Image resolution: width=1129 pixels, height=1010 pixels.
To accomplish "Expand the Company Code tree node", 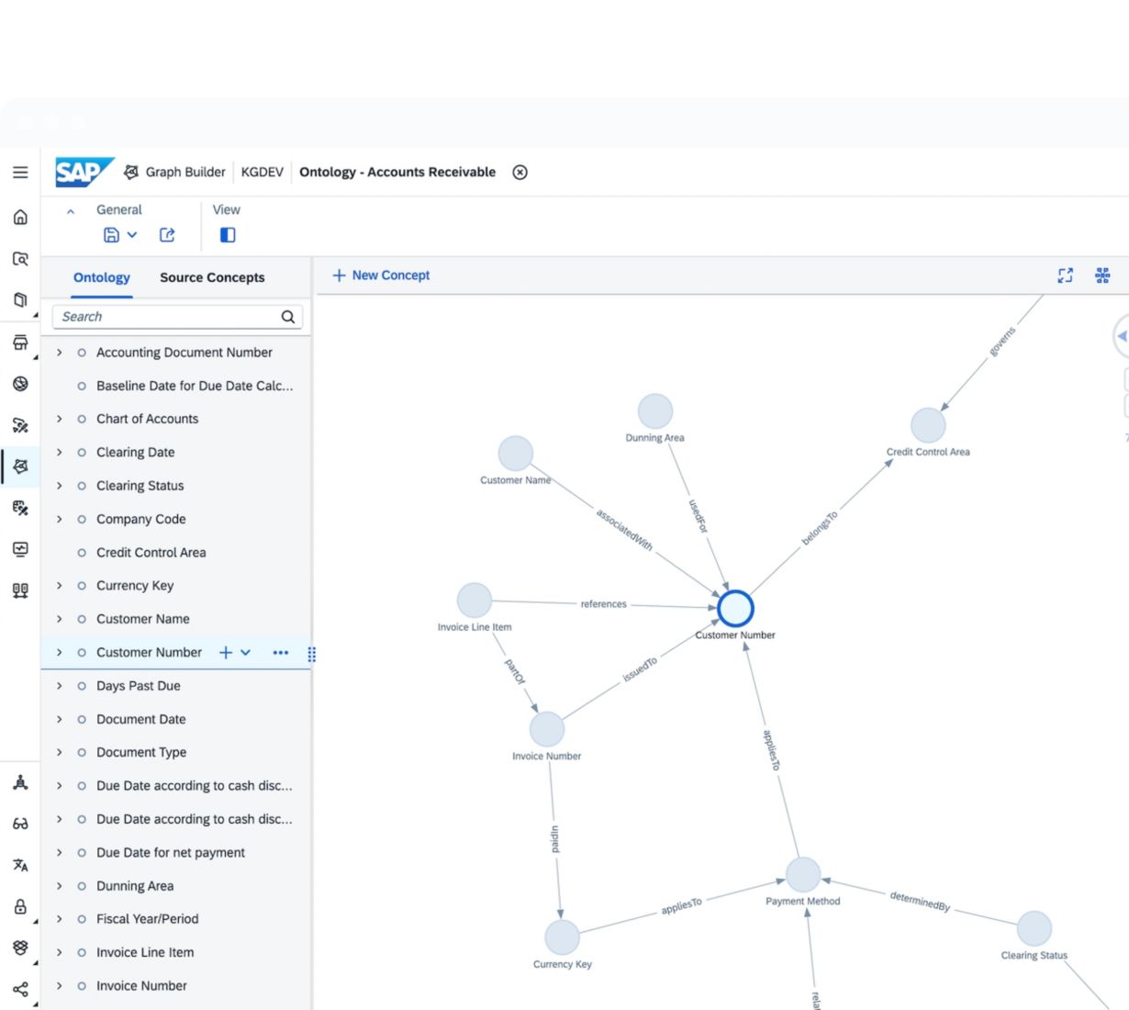I will 60,520.
